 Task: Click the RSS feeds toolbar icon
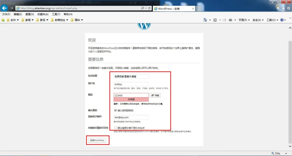point(215,20)
